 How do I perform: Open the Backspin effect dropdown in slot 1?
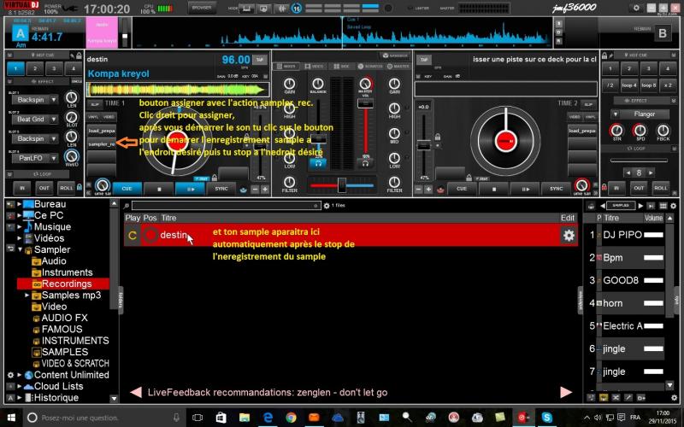point(53,99)
